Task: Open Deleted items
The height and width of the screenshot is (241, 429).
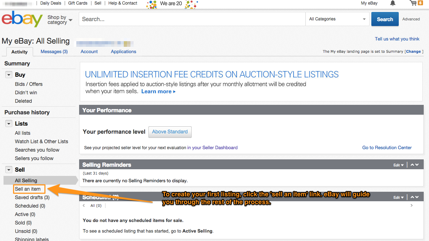Action: click(23, 101)
